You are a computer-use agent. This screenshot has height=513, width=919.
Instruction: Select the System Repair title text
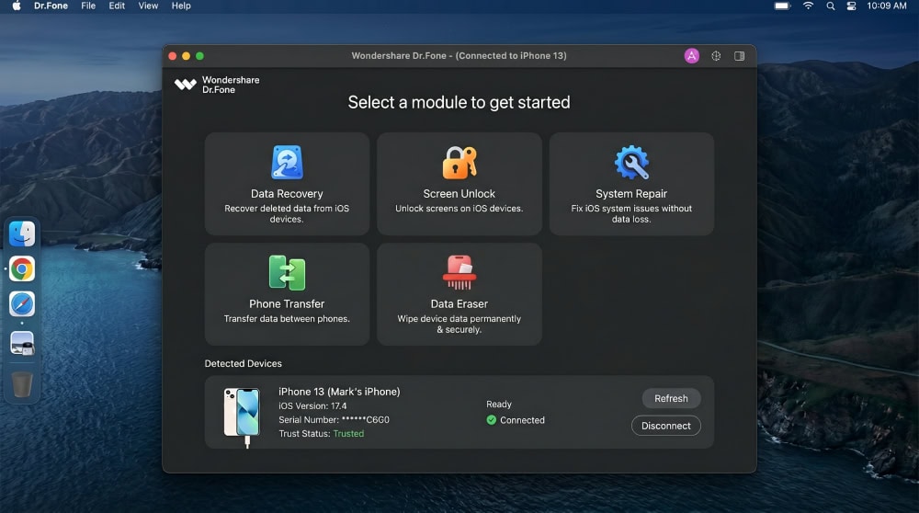tap(631, 193)
